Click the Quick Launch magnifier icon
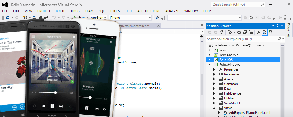 click(x=262, y=5)
